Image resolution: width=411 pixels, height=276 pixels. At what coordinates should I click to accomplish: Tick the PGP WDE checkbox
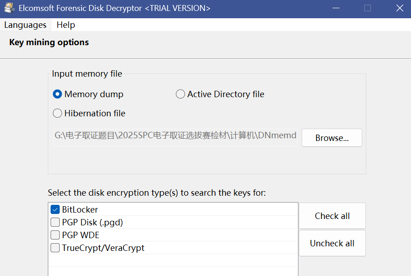pyautogui.click(x=55, y=235)
